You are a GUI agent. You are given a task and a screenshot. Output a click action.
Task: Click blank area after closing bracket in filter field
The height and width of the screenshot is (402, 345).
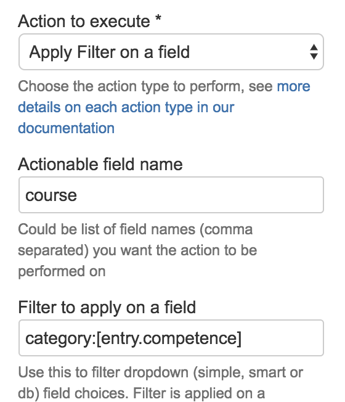point(282,338)
